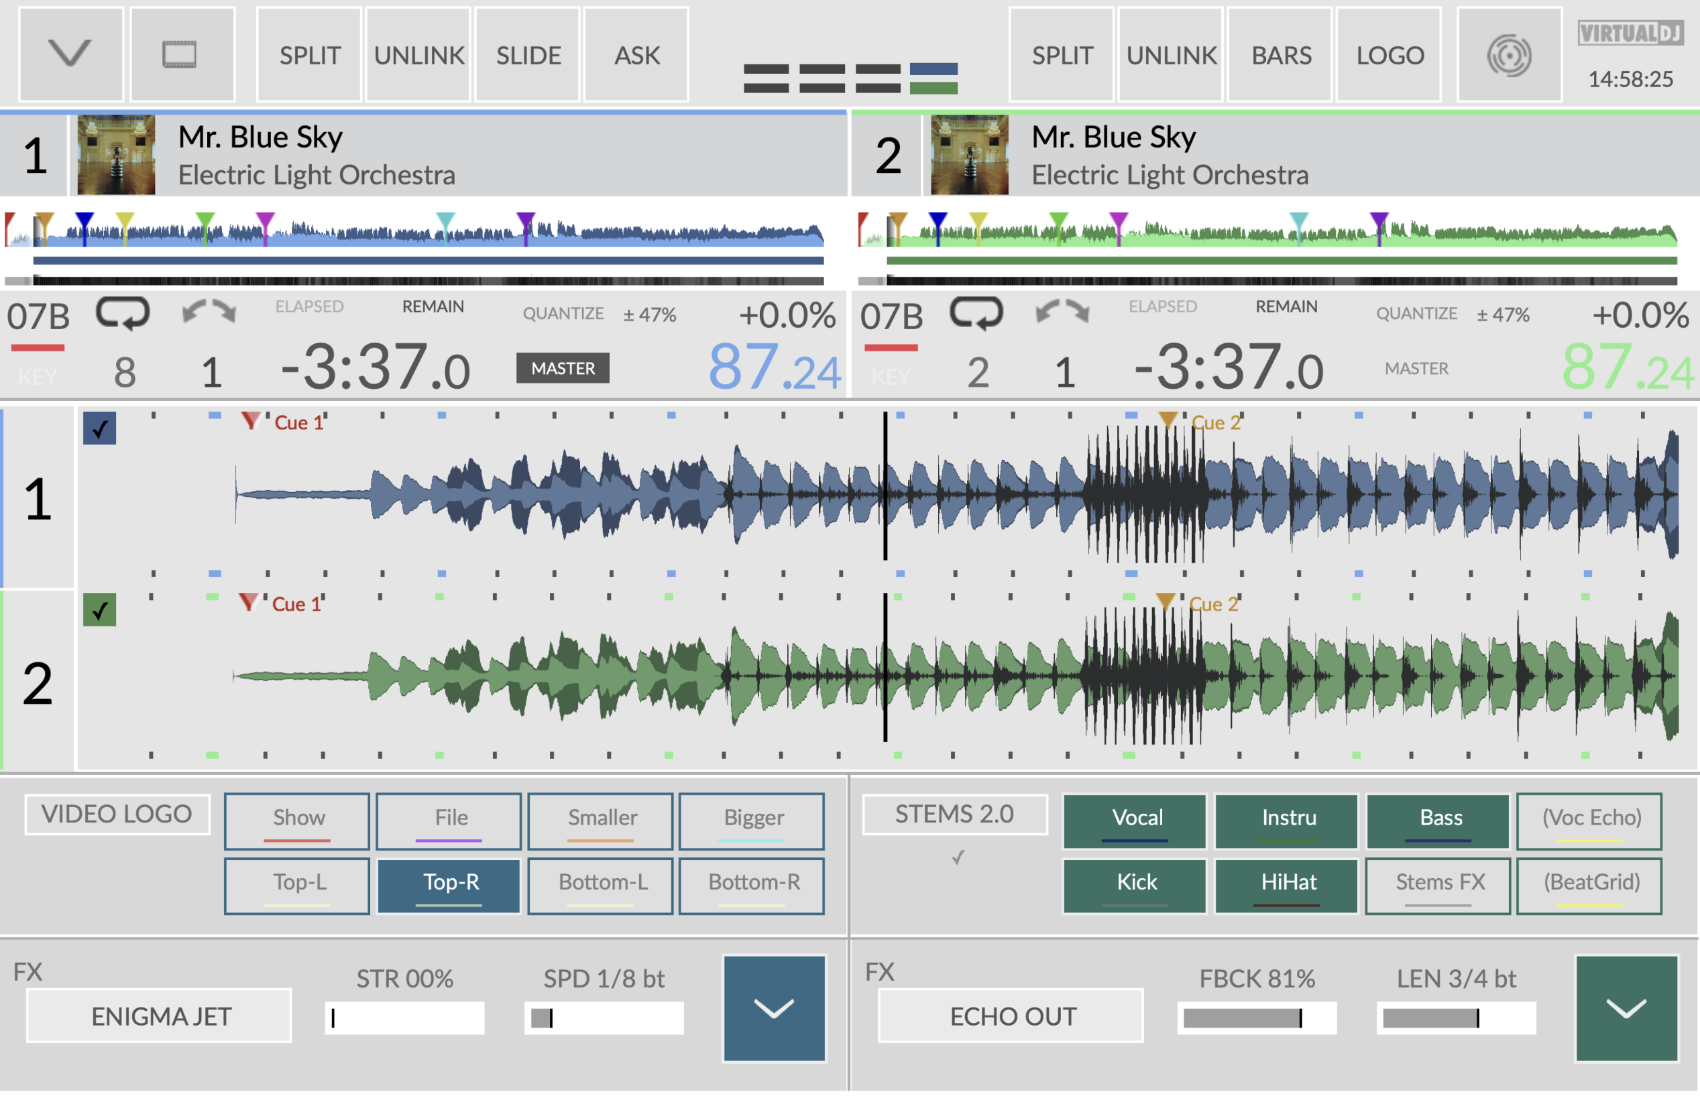Open the top-left chevron dropdown menu
Image resolution: width=1700 pixels, height=1098 pixels.
pos(70,54)
